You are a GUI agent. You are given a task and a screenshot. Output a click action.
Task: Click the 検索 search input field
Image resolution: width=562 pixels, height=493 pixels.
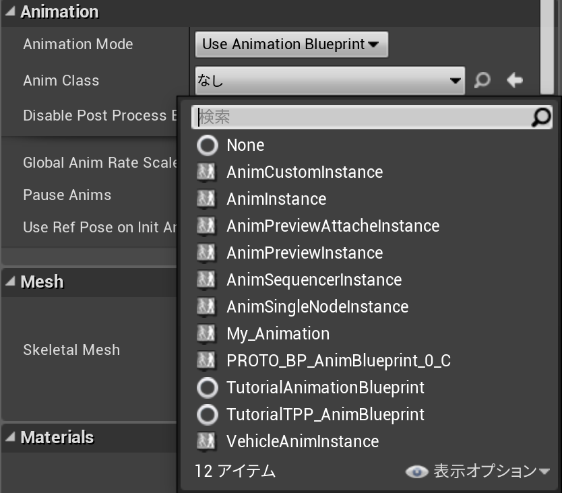click(363, 118)
